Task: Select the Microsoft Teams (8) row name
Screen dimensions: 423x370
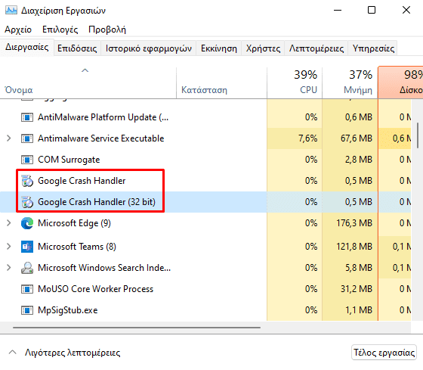Action: click(x=77, y=247)
